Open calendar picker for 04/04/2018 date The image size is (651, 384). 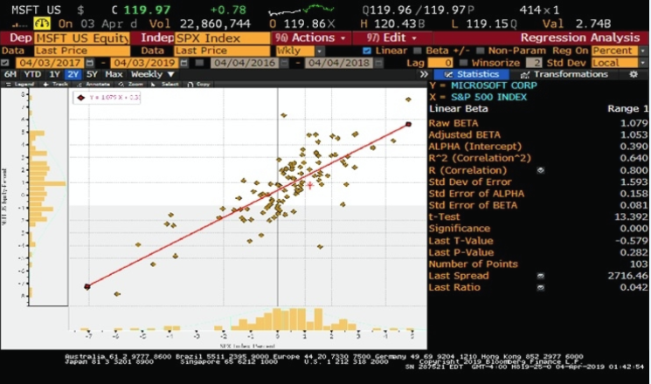pyautogui.click(x=378, y=63)
